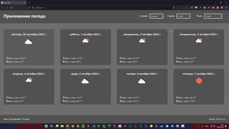Open the Город city dropdown
This screenshot has width=229, height=129.
tap(183, 16)
